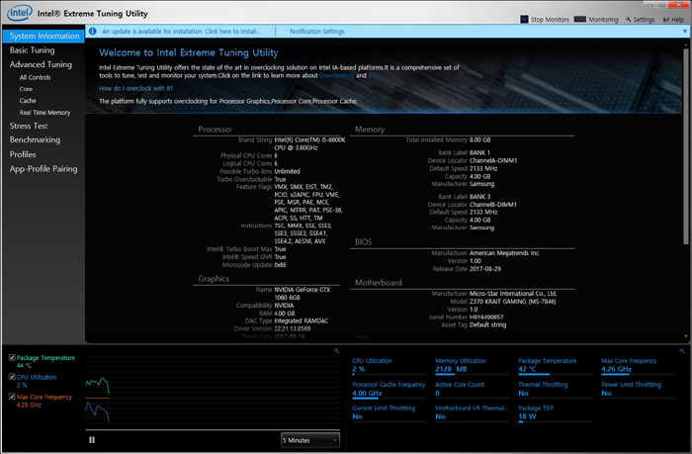Toggle the Max Core Frequency graph checkbox

pyautogui.click(x=12, y=397)
